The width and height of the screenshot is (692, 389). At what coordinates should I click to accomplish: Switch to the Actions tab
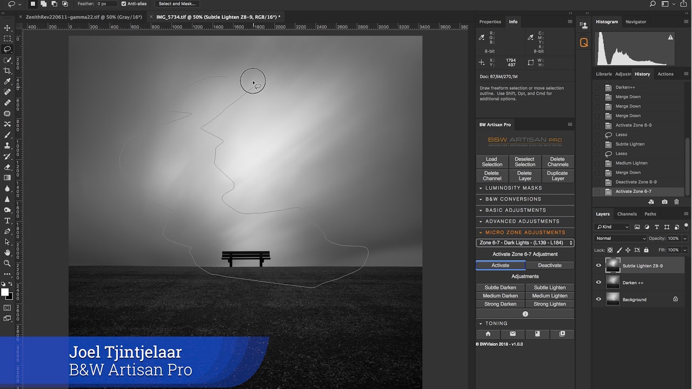[666, 74]
